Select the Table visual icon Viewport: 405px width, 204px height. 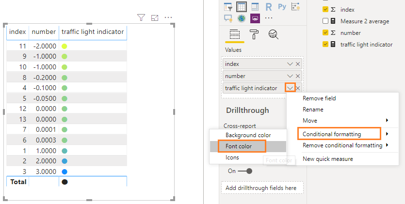coord(241,7)
